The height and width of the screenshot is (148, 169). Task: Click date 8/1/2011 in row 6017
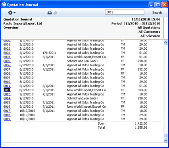[49, 111]
